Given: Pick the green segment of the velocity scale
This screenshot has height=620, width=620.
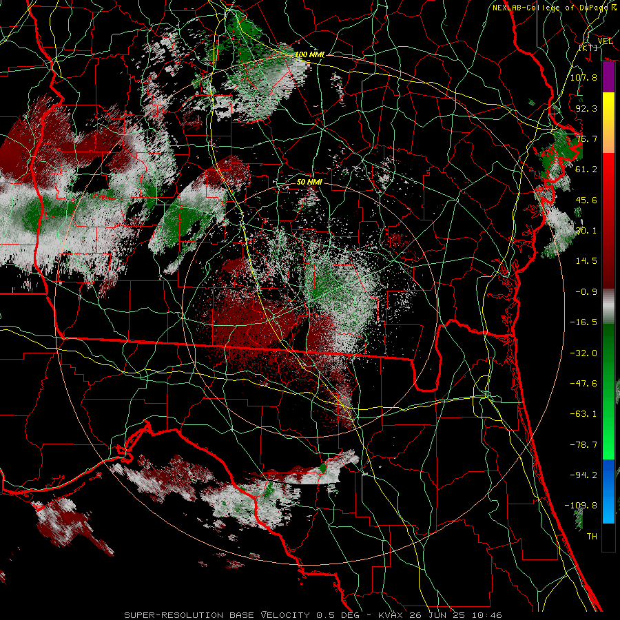Looking at the screenshot, I should point(608,391).
